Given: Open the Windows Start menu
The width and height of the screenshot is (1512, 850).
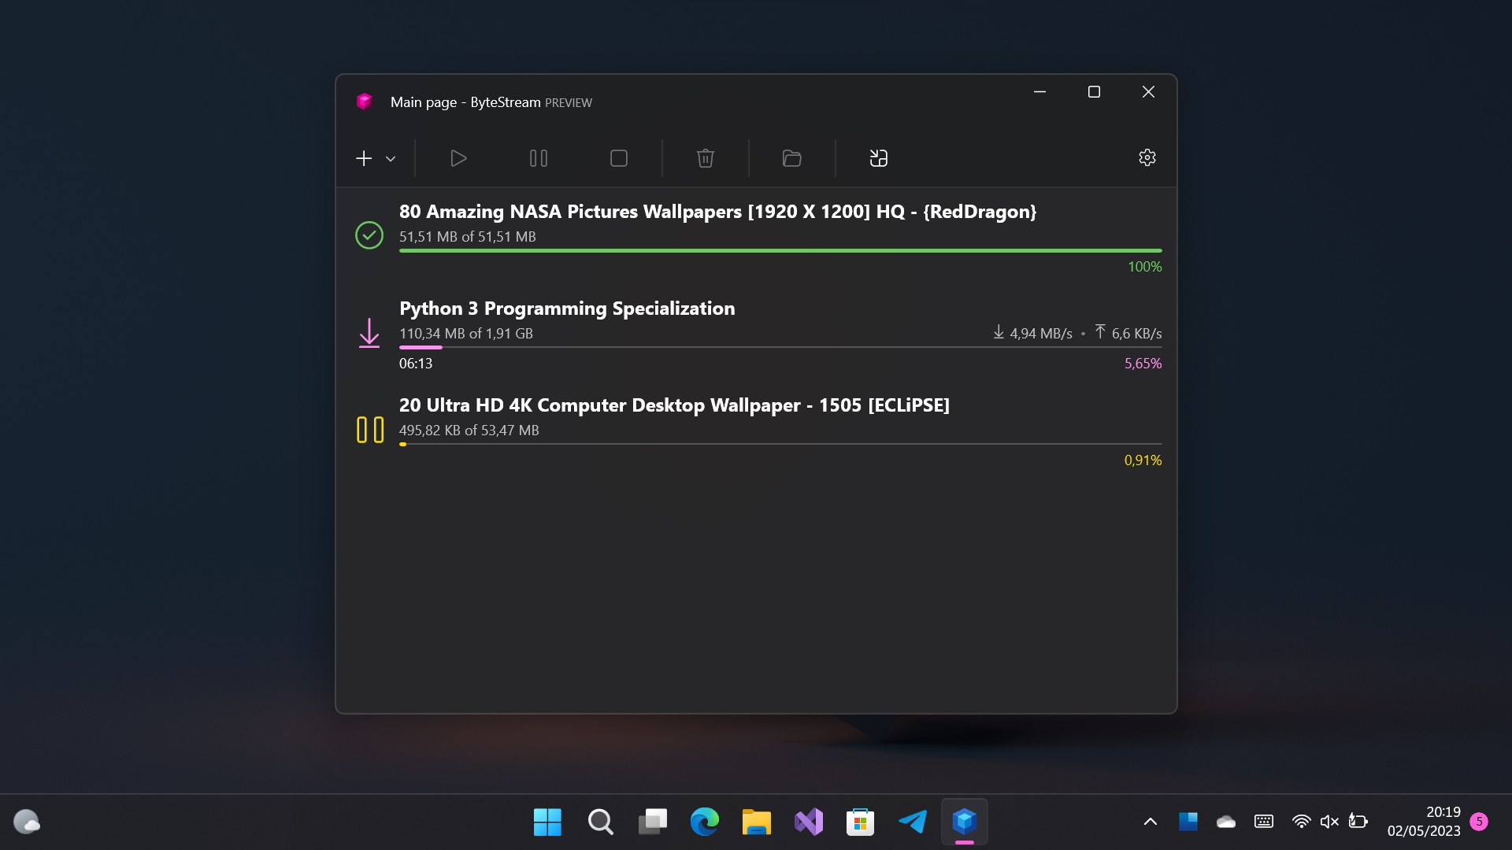Looking at the screenshot, I should click(x=547, y=822).
